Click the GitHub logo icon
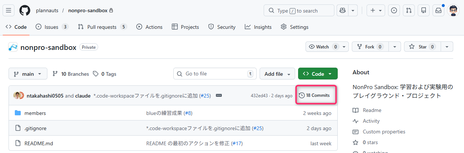This screenshot has height=153, width=464. point(25,10)
